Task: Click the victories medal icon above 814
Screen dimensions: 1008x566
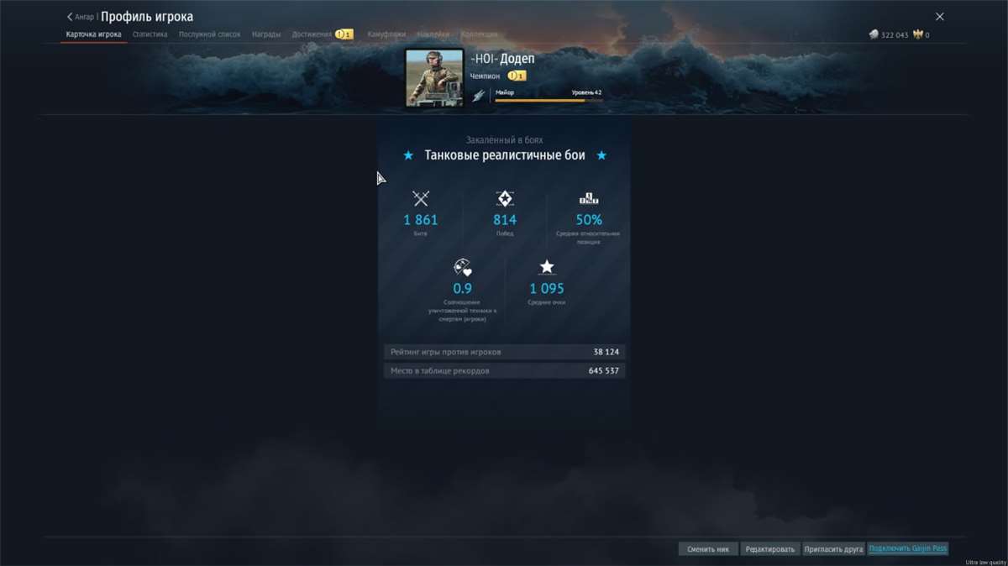Action: click(505, 199)
